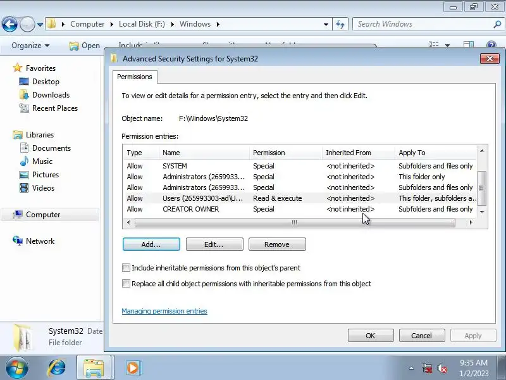Click the folder icon in the address bar
Image resolution: width=506 pixels, height=380 pixels.
click(x=51, y=24)
